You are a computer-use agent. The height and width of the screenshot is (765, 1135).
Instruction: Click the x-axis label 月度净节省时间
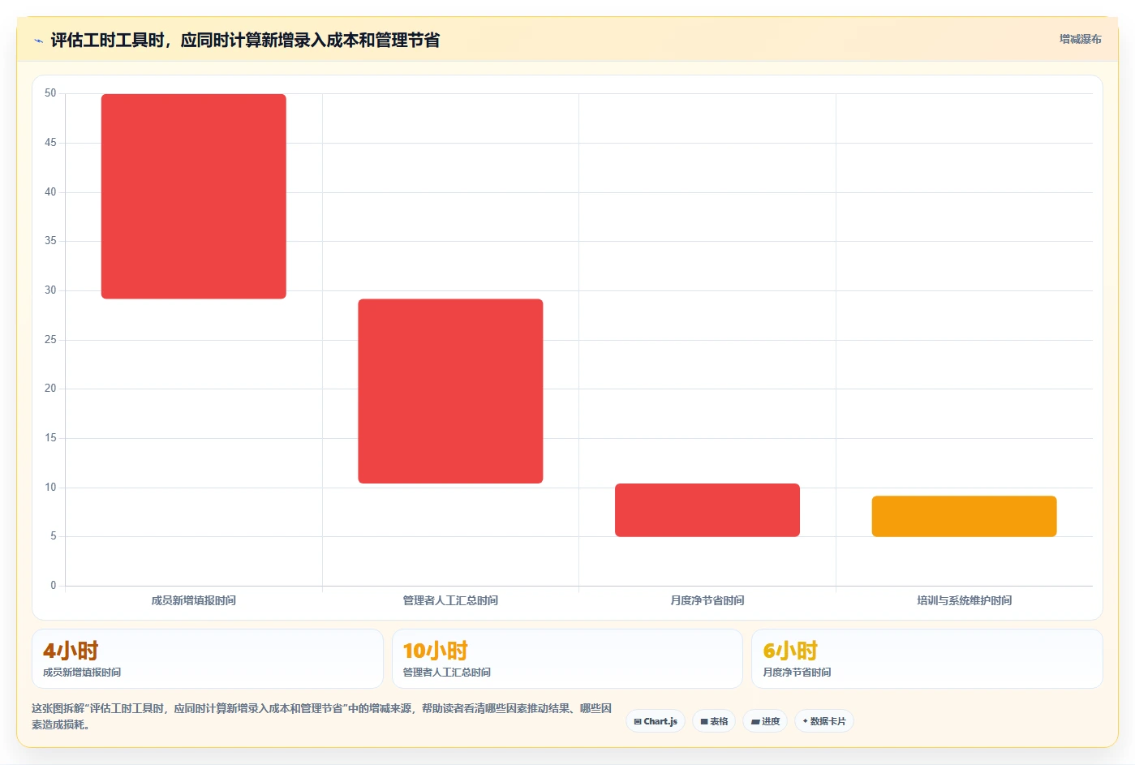click(x=707, y=600)
